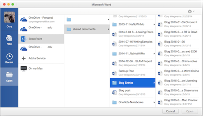
Task: Select the 2014-12-06 SLAM Report document
Action: coord(133,63)
